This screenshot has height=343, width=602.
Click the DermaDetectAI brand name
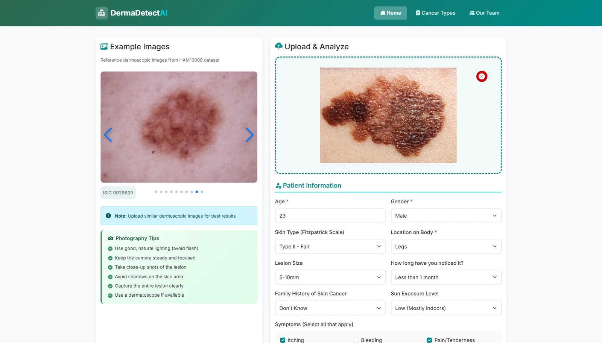coord(139,13)
